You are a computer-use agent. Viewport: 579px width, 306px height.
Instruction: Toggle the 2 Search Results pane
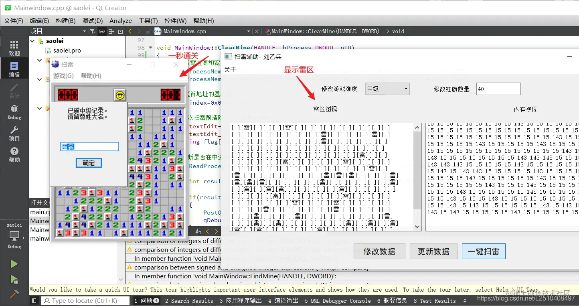pyautogui.click(x=189, y=300)
